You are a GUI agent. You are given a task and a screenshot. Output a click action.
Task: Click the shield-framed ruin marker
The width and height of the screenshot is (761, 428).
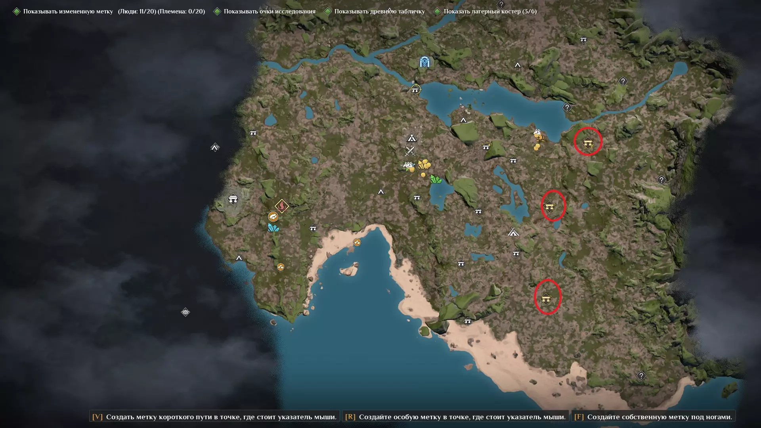(x=486, y=147)
